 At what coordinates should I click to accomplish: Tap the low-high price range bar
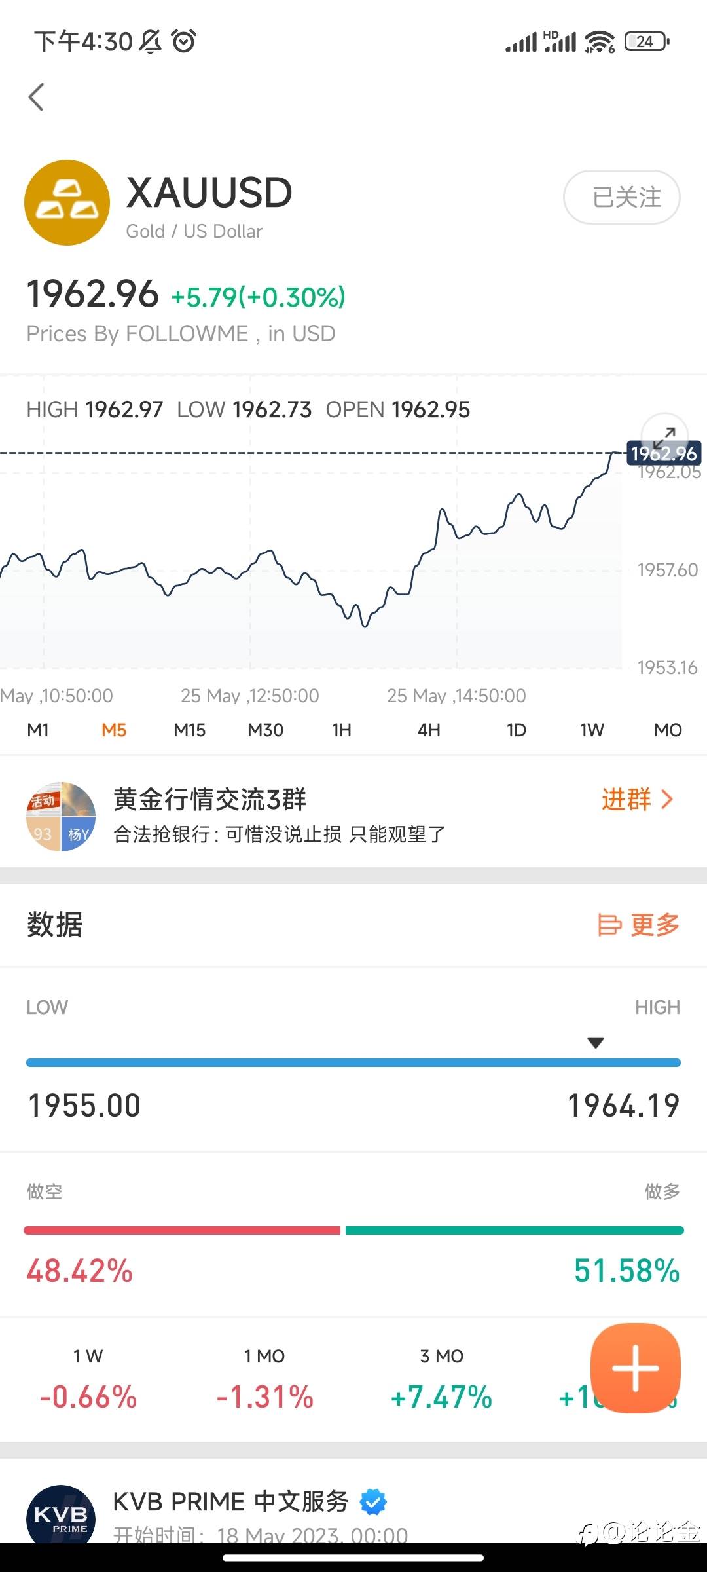pos(353,1062)
